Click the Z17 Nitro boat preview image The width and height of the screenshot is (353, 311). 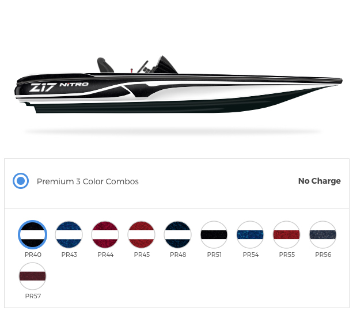click(179, 85)
